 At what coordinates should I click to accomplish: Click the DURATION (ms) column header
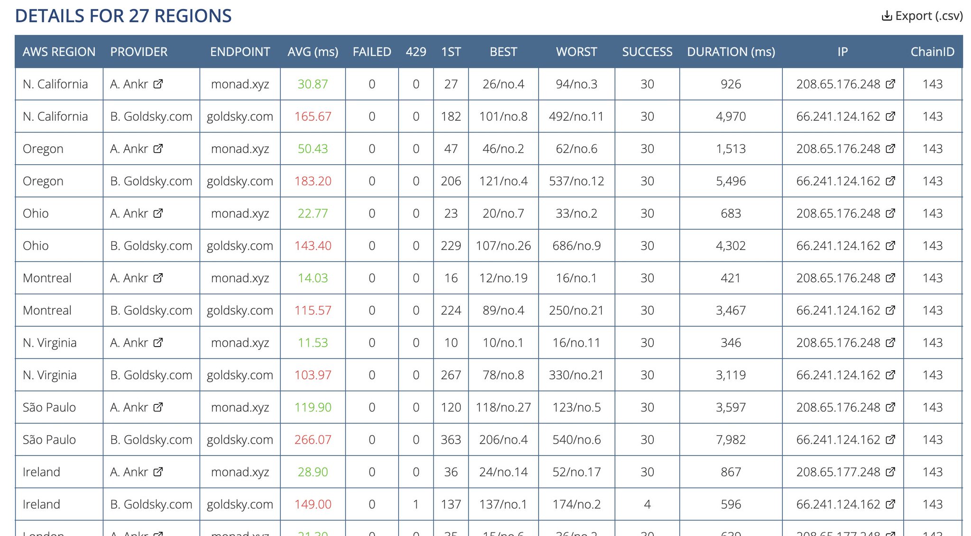click(731, 52)
